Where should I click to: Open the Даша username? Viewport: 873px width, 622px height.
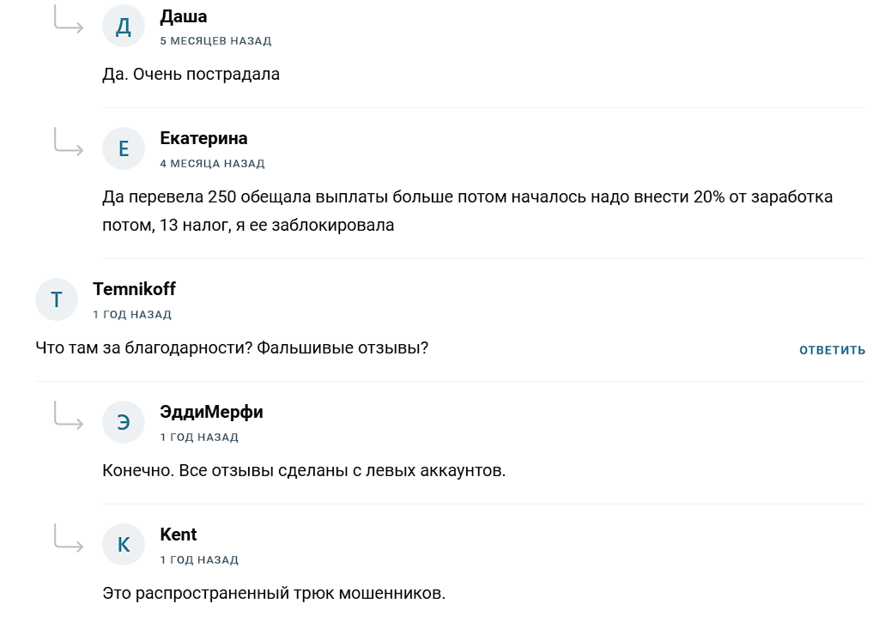pos(184,16)
